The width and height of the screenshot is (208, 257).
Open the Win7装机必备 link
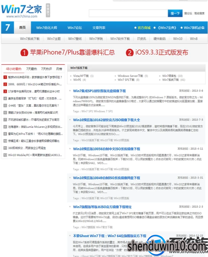(x=194, y=28)
